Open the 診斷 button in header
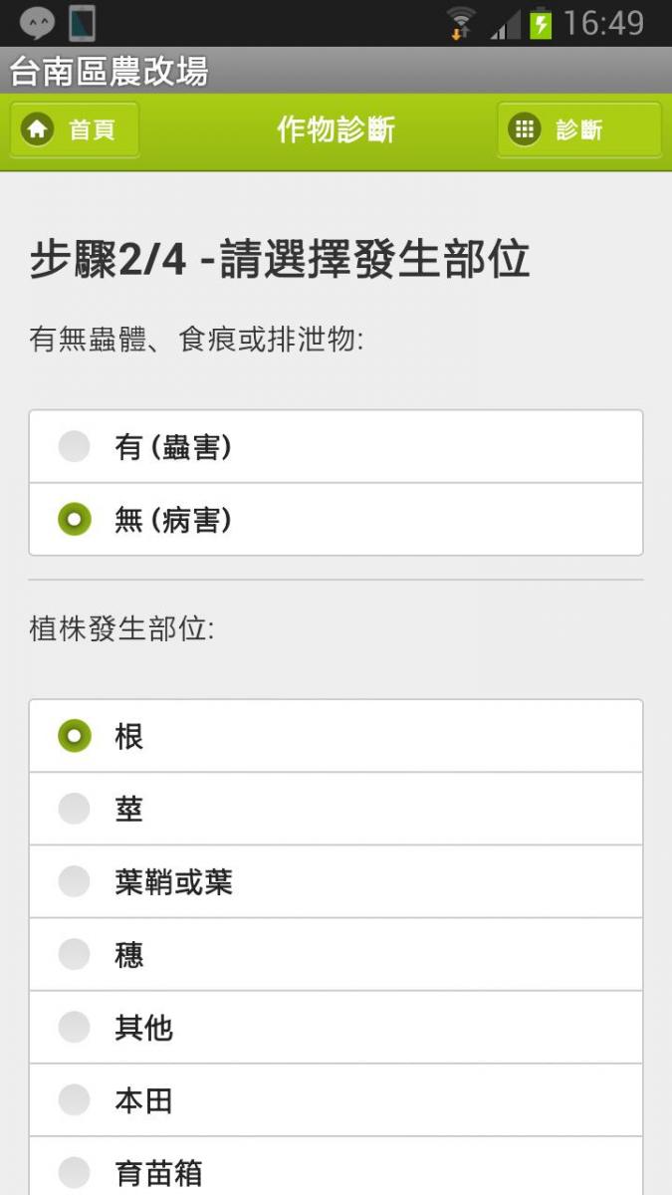672x1195 pixels. tap(578, 129)
